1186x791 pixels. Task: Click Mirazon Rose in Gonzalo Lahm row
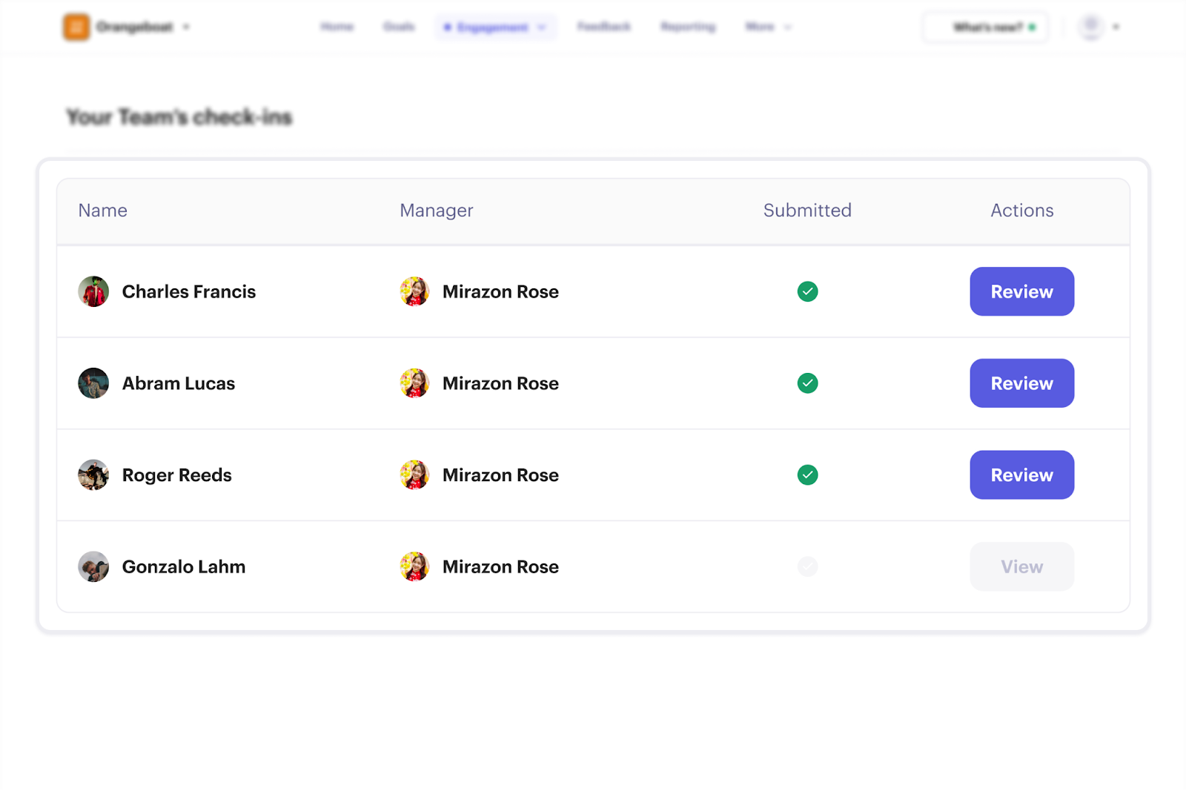tap(500, 566)
